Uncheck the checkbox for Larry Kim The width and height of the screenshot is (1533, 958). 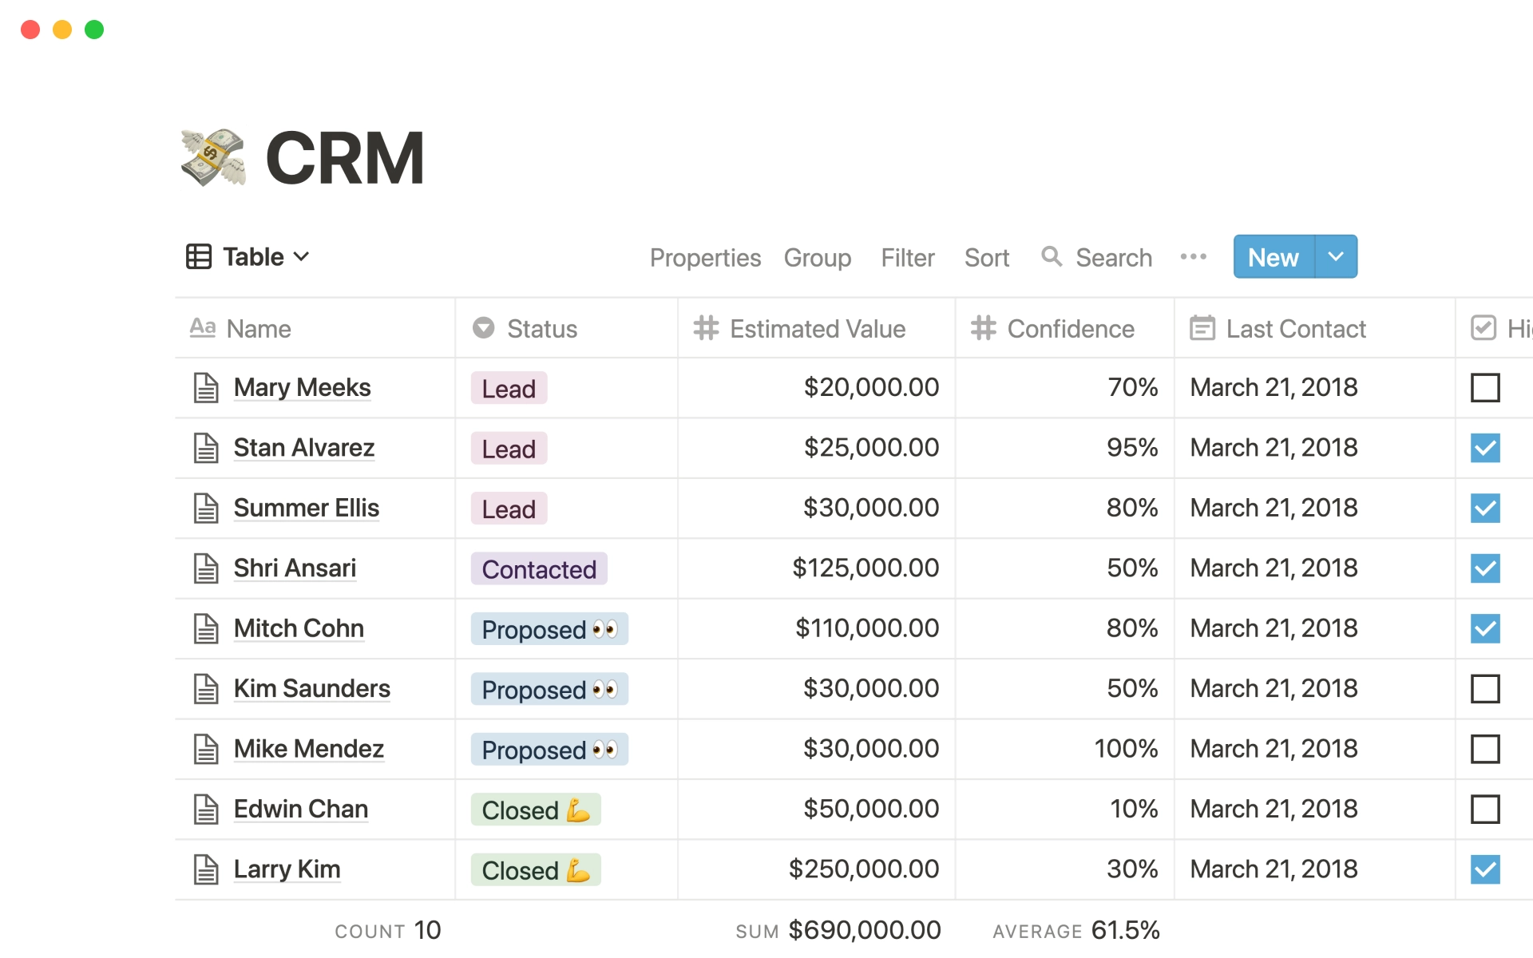(1485, 869)
